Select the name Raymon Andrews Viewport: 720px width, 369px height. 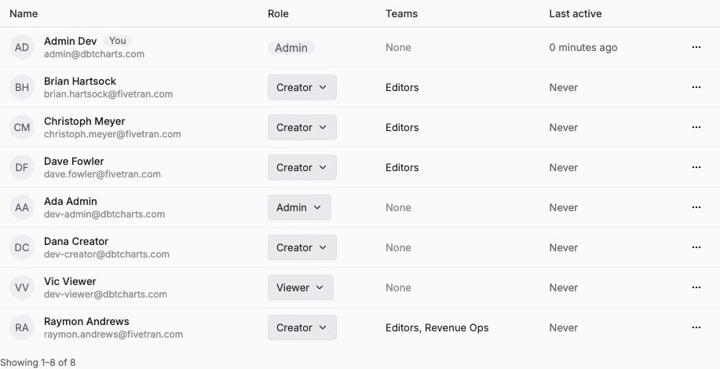[86, 321]
